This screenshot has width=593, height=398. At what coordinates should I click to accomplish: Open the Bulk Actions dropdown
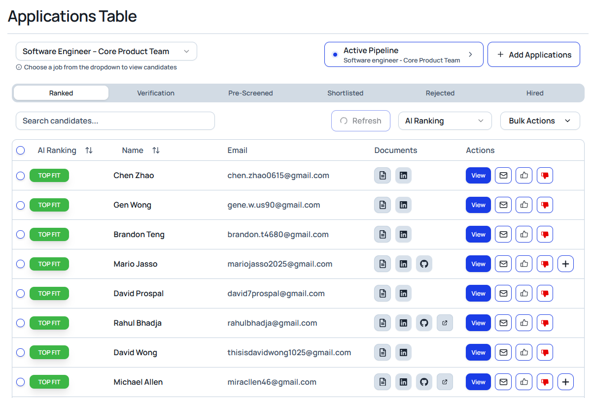point(540,121)
